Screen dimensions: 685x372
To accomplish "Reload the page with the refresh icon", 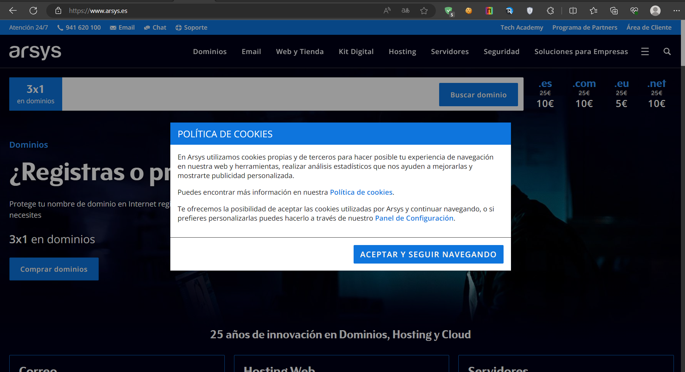I will pyautogui.click(x=33, y=10).
